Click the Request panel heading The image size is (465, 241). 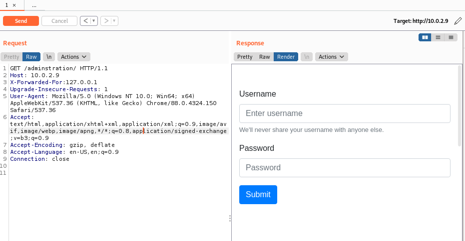[15, 43]
